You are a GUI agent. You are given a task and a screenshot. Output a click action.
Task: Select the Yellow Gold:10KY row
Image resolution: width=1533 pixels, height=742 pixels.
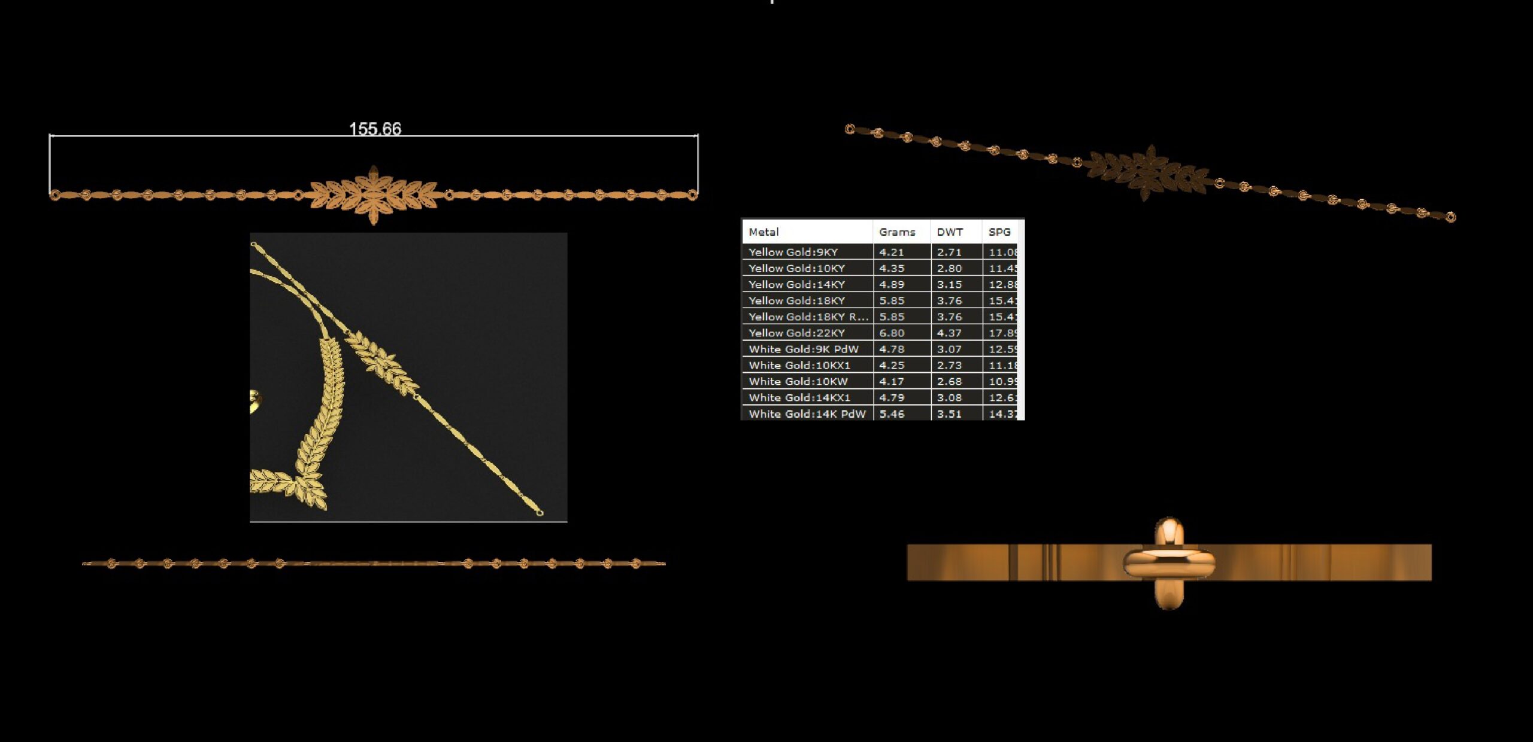(x=796, y=268)
